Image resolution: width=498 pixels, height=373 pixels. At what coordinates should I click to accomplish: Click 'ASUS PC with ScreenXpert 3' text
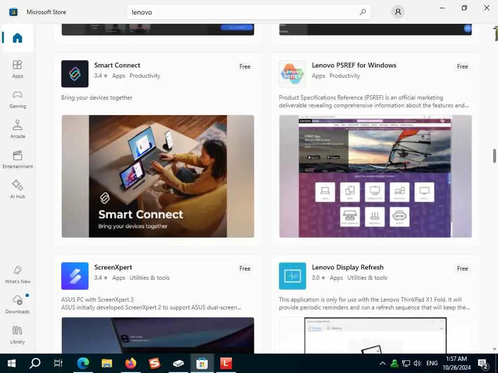pyautogui.click(x=97, y=299)
